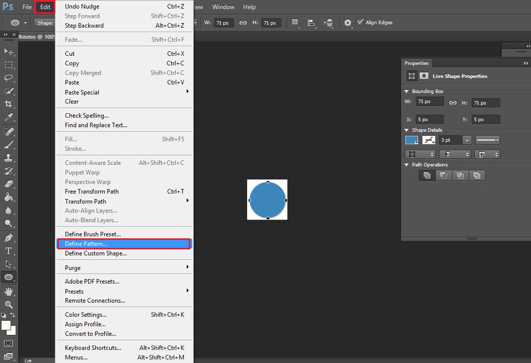Click the blue fill color swatch
This screenshot has height=363, width=531.
pyautogui.click(x=411, y=140)
